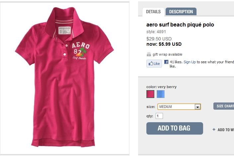This screenshot has width=234, height=156.
Task: Click the sale price now $5.99 USD
Action: point(164,44)
